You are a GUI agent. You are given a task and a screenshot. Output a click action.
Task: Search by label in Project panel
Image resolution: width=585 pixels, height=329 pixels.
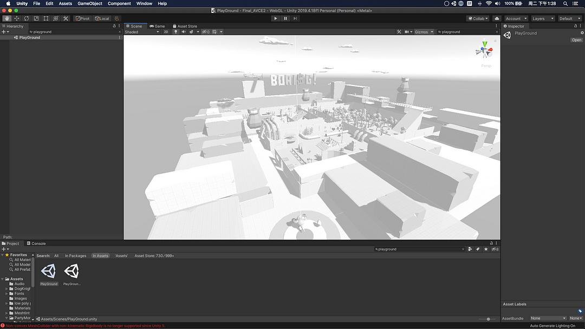(478, 249)
